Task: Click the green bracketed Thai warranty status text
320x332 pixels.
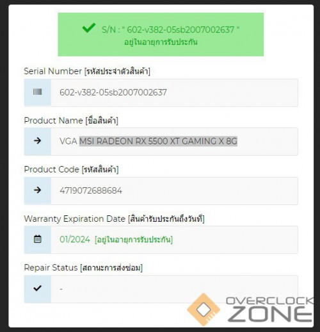Action: click(134, 240)
